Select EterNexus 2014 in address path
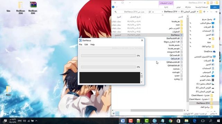The width and height of the screenshot is (222, 124). (171, 12)
